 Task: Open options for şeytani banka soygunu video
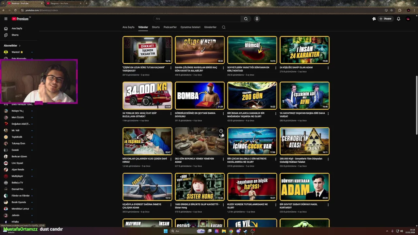click(x=223, y=114)
